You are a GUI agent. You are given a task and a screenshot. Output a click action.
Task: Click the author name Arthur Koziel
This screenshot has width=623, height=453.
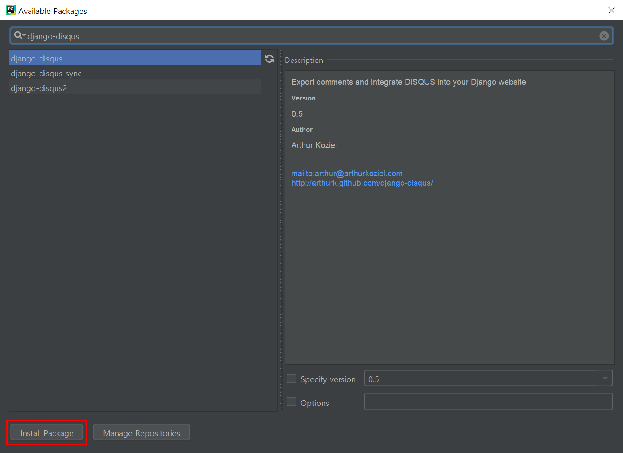point(314,145)
